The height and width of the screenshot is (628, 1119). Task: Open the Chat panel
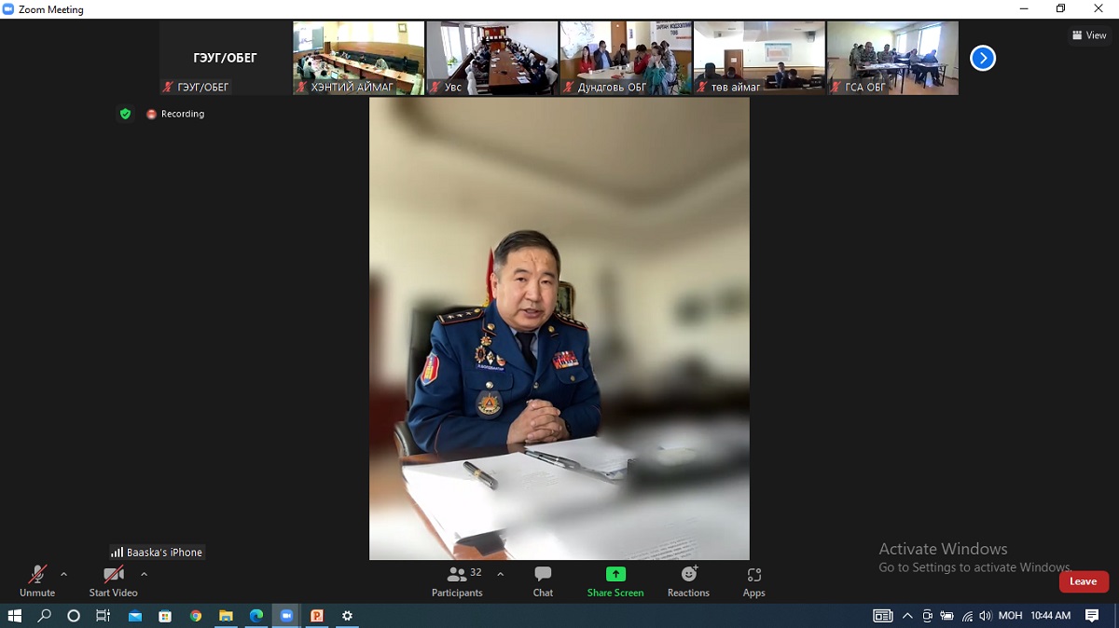click(543, 580)
